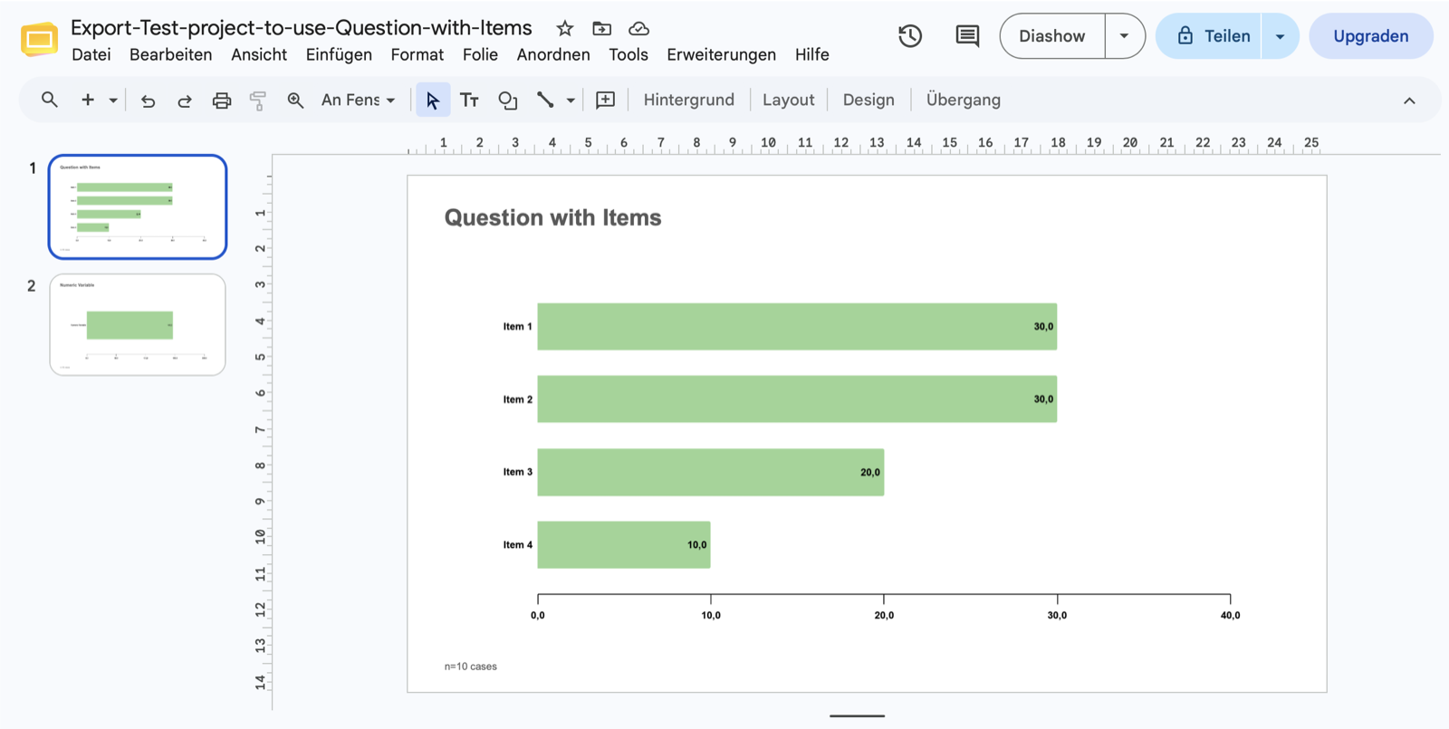This screenshot has width=1449, height=729.
Task: Open the Ansicht menu
Action: tap(259, 54)
